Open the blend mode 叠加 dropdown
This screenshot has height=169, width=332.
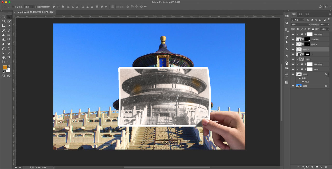coord(300,24)
